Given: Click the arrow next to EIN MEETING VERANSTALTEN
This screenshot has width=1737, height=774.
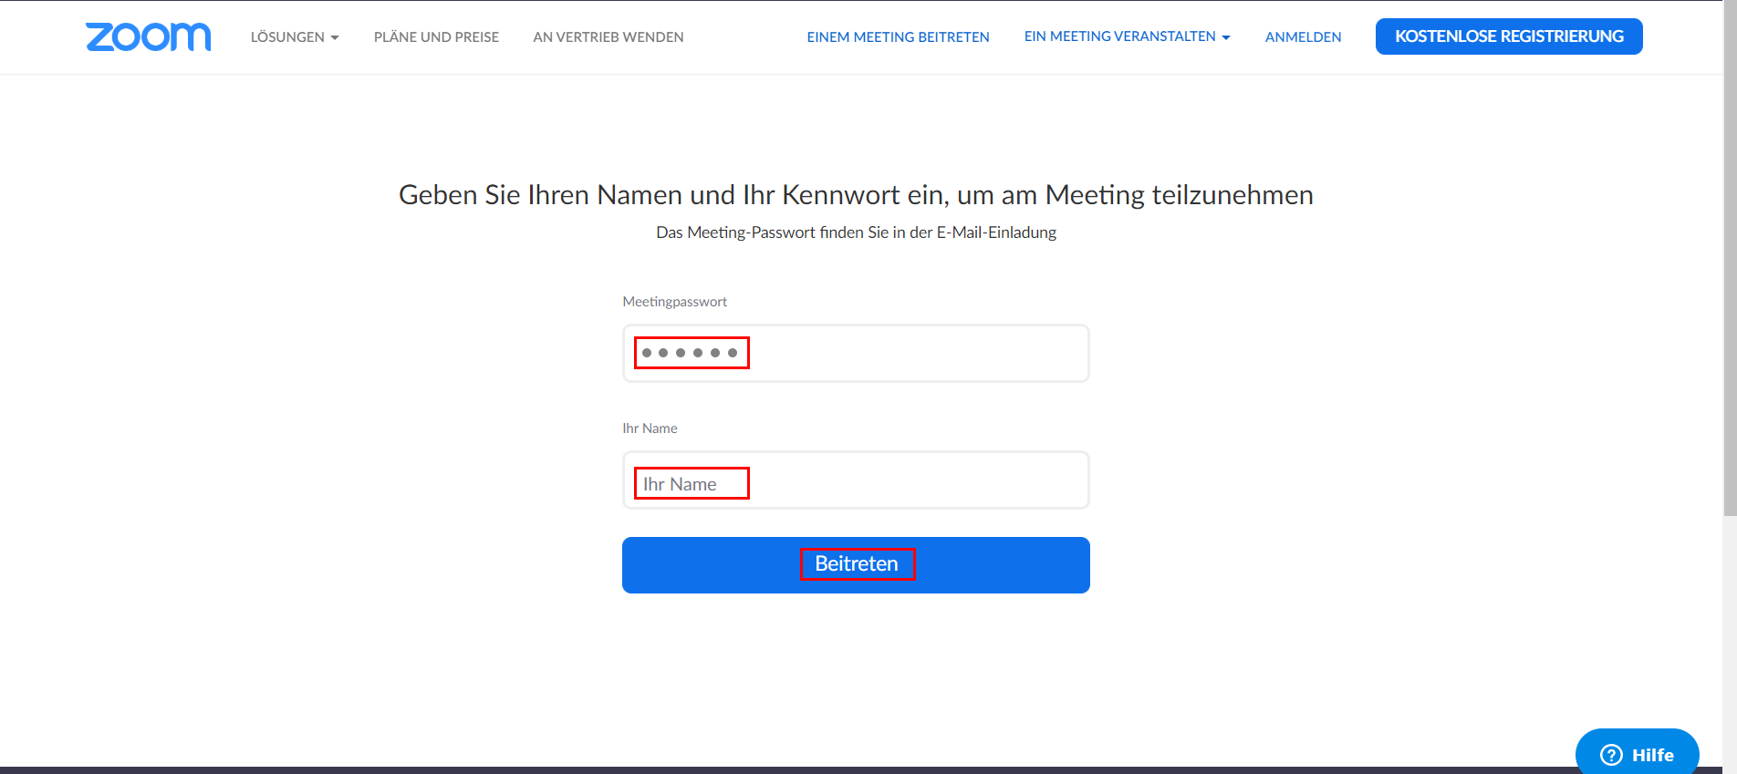Looking at the screenshot, I should pos(1226,37).
